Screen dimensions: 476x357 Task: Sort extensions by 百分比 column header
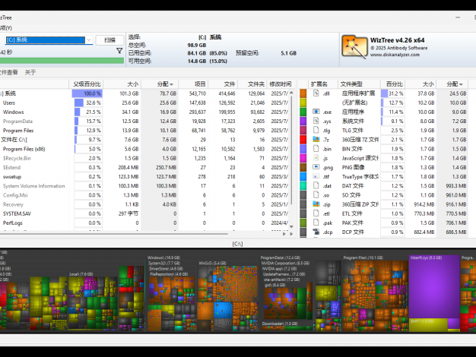393,84
